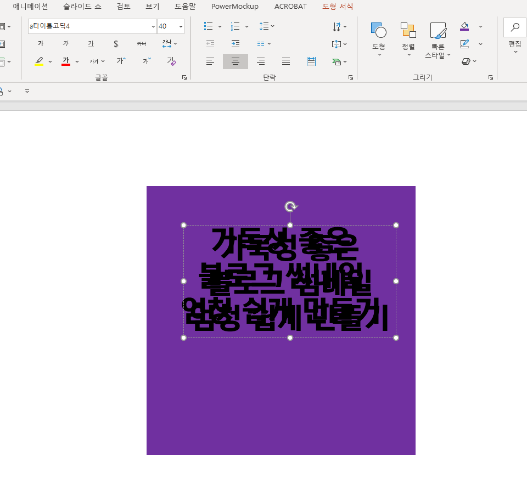Viewport: 527px width, 501px height.
Task: Select the text box with Korean title
Action: 290,282
